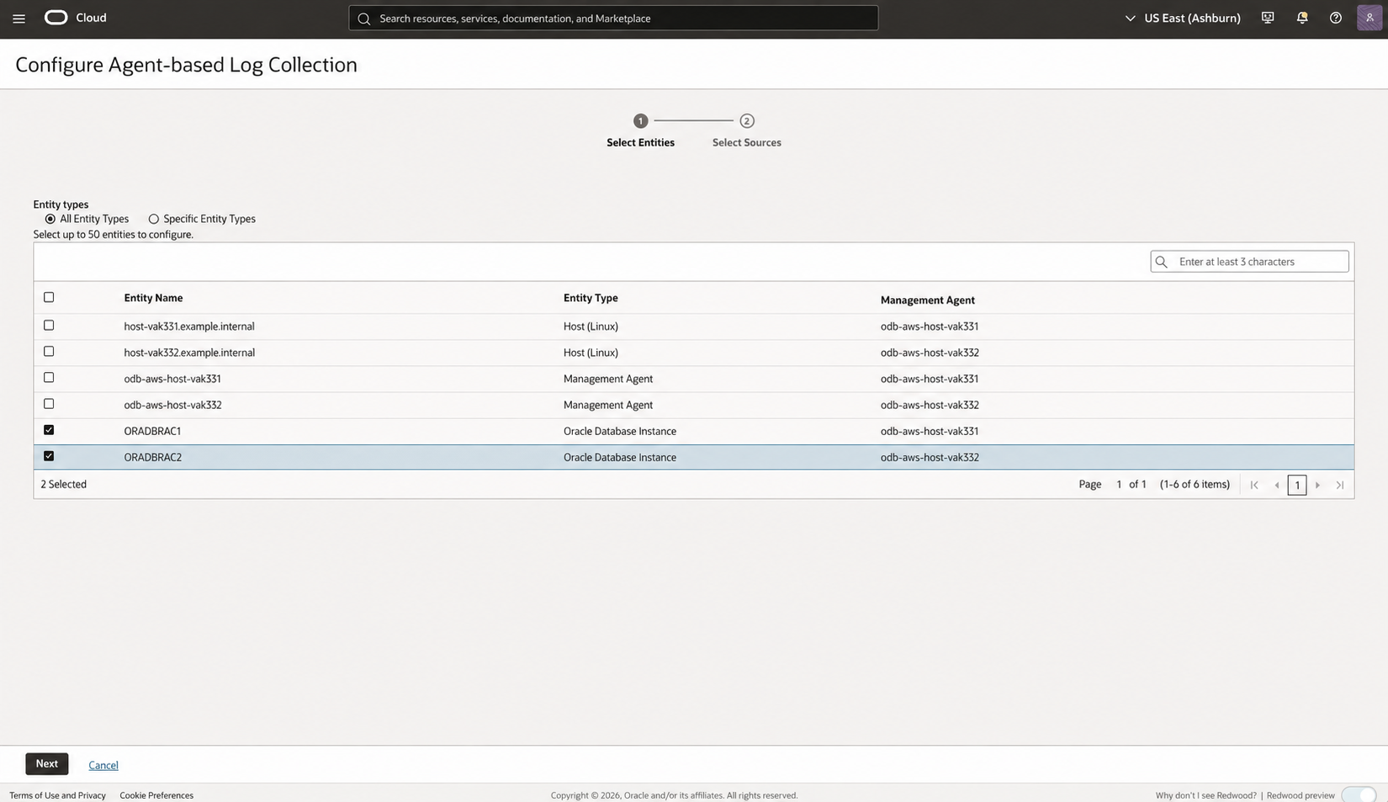Check the odb-aws-host-vak332 entity checkbox
1388x802 pixels.
click(x=49, y=403)
